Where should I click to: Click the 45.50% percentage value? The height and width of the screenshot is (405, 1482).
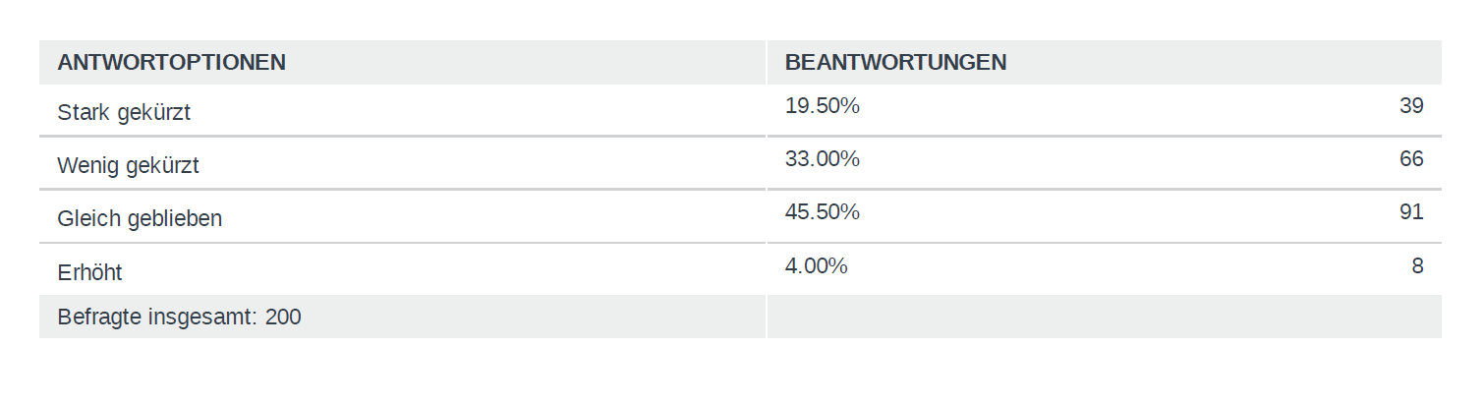823,212
